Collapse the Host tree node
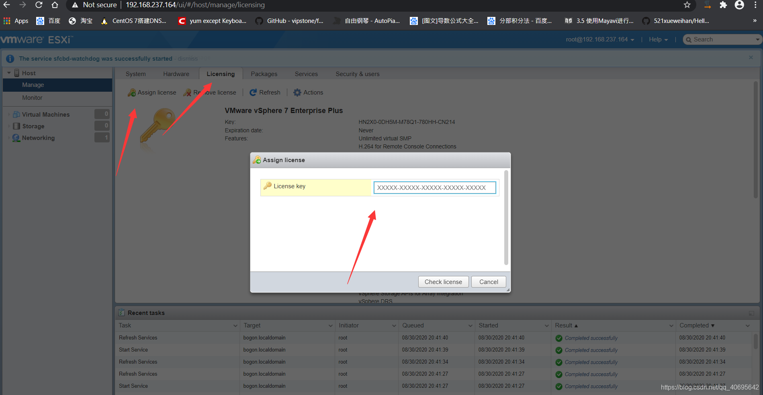Screen dimensions: 763x395 coord(9,73)
